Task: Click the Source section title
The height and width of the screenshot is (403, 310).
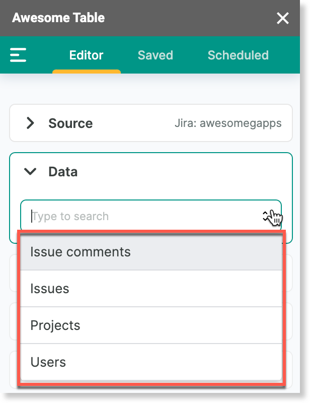Action: [x=70, y=123]
